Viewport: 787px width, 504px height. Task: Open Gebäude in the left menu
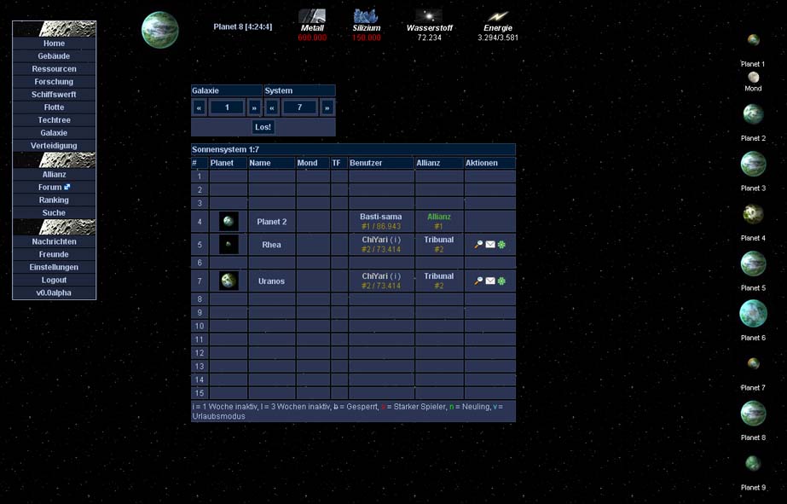54,56
